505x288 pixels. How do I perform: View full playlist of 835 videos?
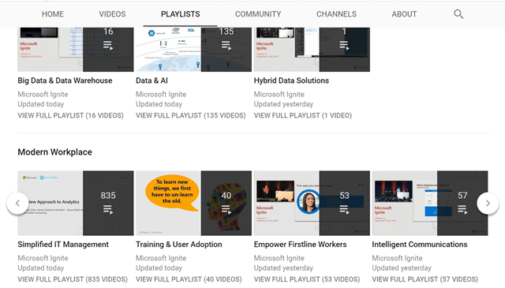click(x=73, y=279)
